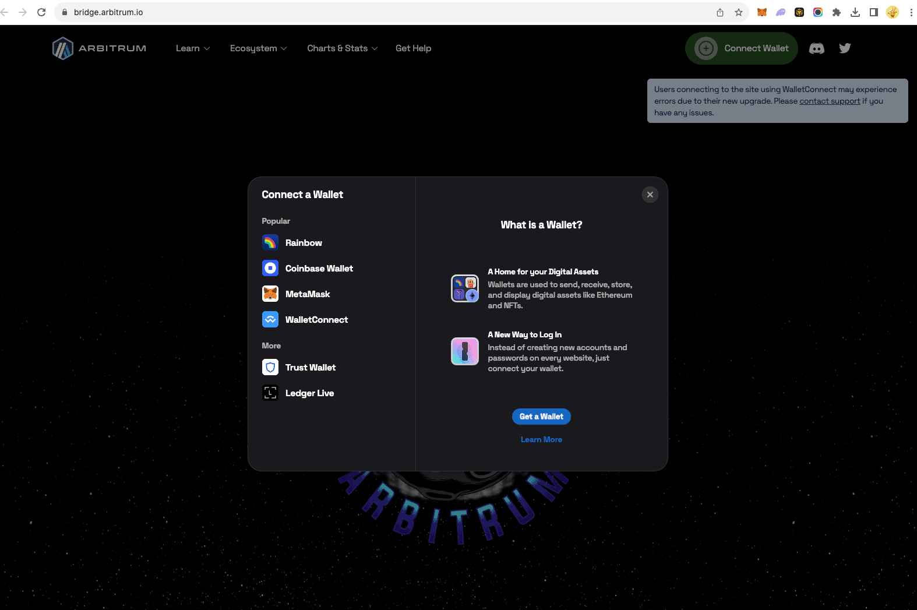Image resolution: width=917 pixels, height=610 pixels.
Task: Close the Connect a Wallet dialog
Action: pyautogui.click(x=650, y=195)
